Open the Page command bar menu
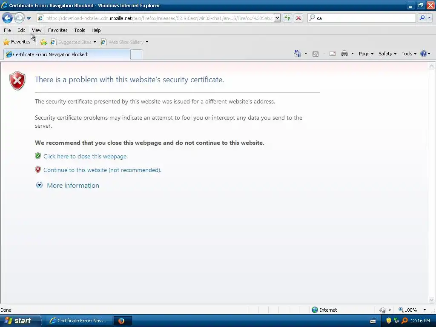The height and width of the screenshot is (327, 436). tap(366, 54)
